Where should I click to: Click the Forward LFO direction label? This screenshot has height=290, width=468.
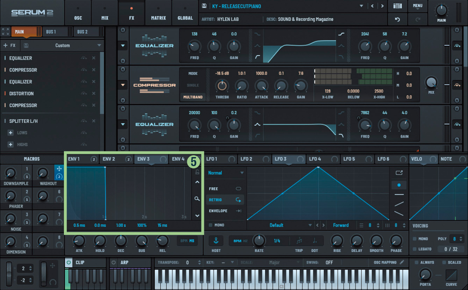[x=341, y=225]
